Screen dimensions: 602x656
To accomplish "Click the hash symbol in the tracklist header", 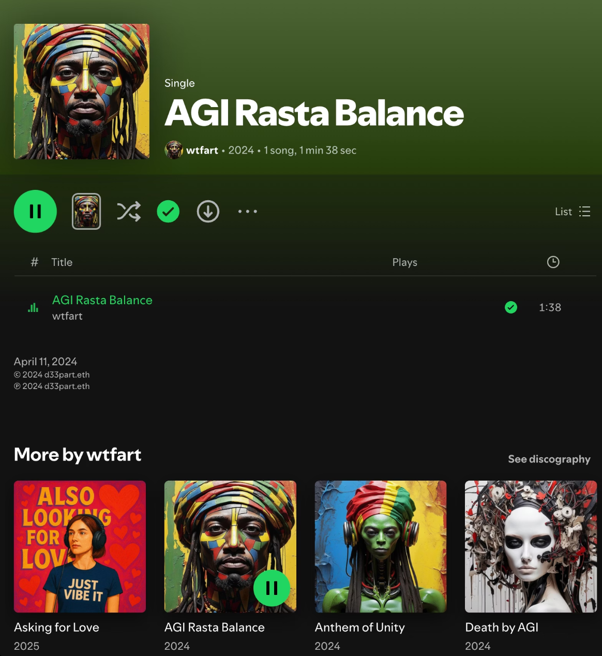I will [34, 262].
